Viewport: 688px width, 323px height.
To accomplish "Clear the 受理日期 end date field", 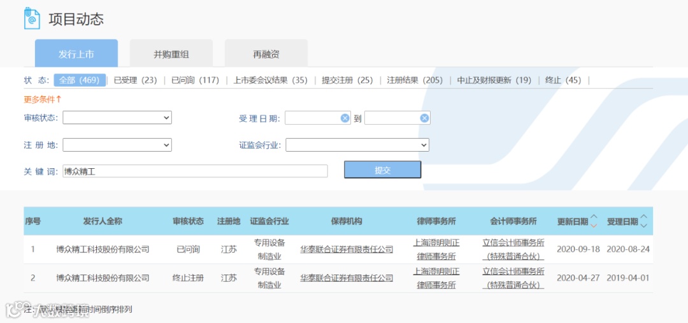I will (424, 118).
